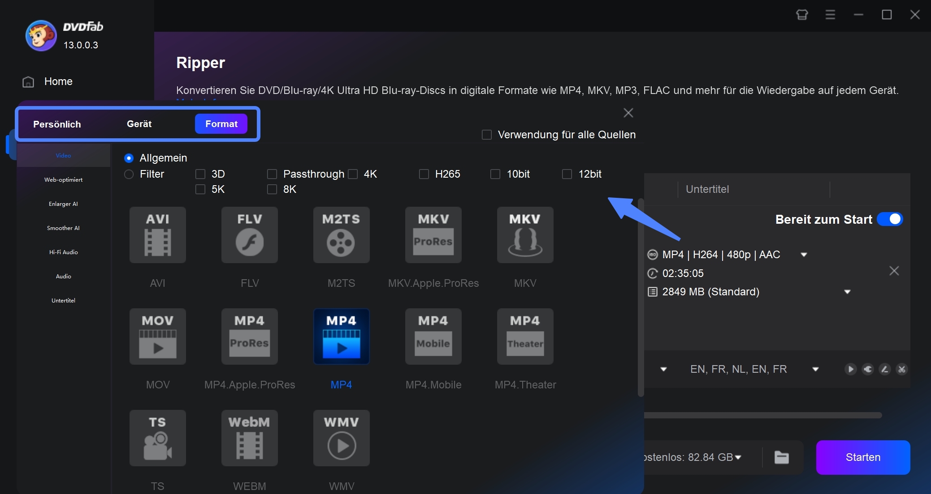The width and height of the screenshot is (931, 494).
Task: Switch to the Gerät tab
Action: pos(139,123)
